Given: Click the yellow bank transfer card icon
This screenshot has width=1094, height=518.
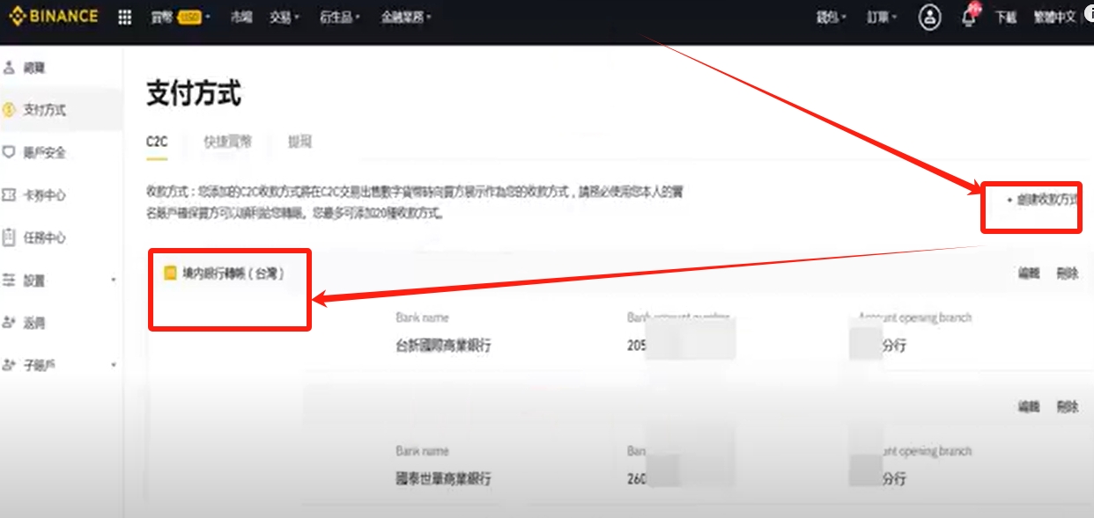Looking at the screenshot, I should [171, 274].
